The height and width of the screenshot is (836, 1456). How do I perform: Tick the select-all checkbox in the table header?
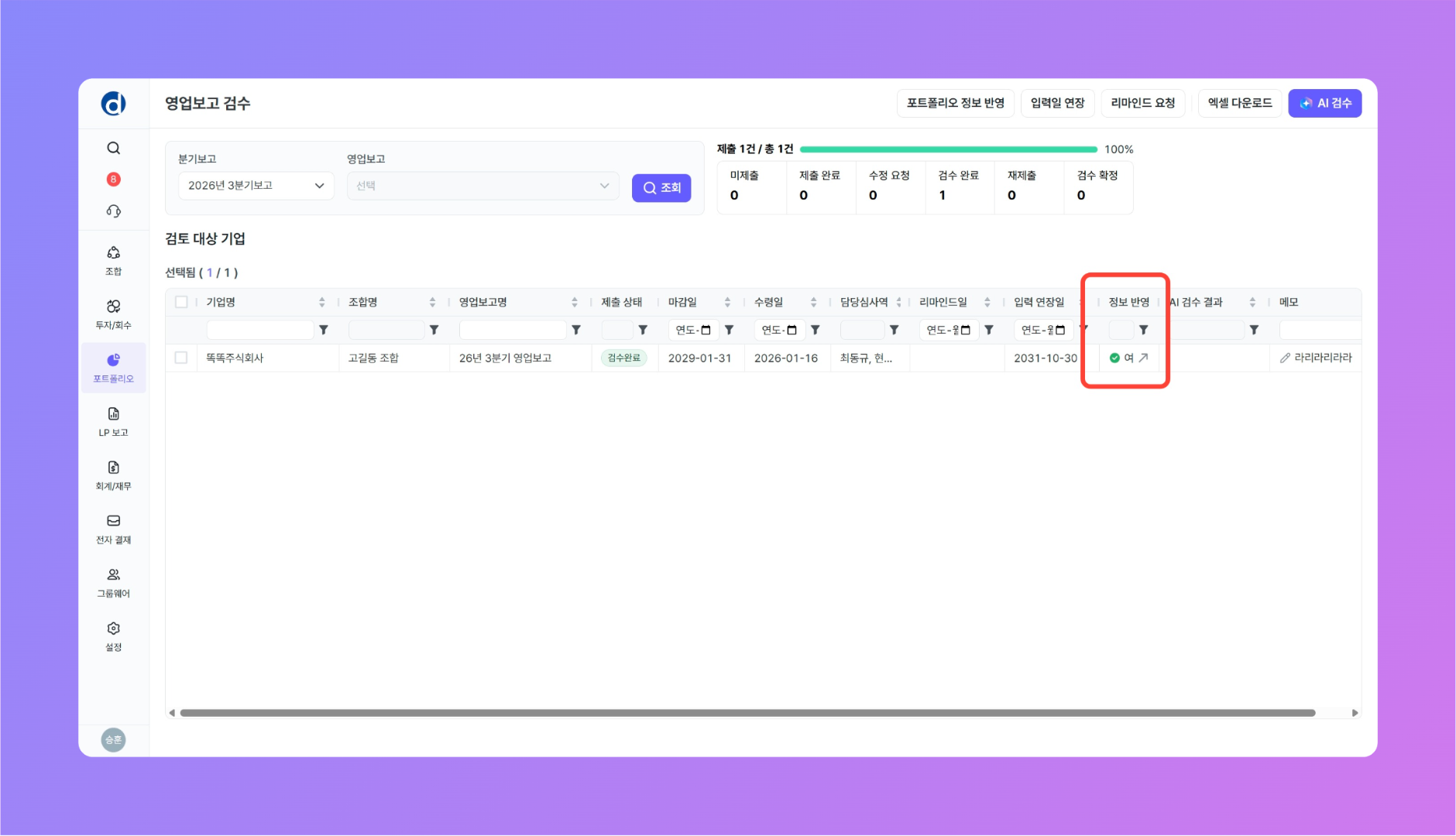(181, 302)
